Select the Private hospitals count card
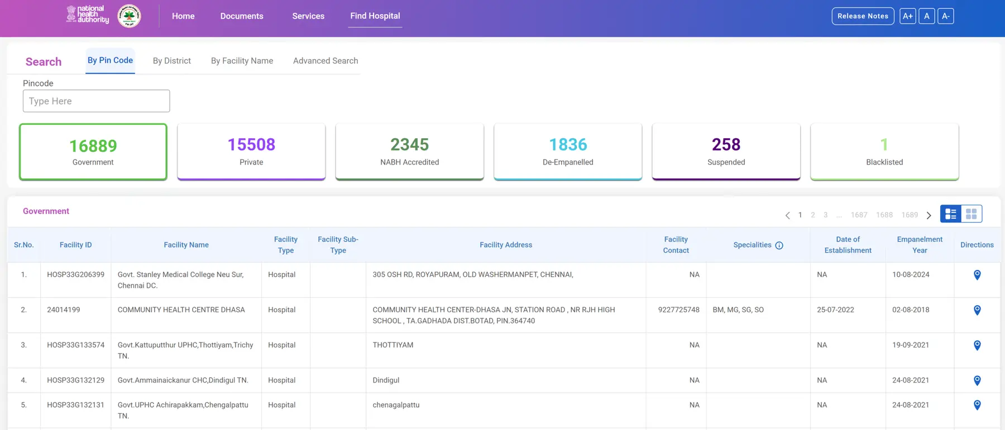Viewport: 1005px width, 430px height. pyautogui.click(x=251, y=152)
